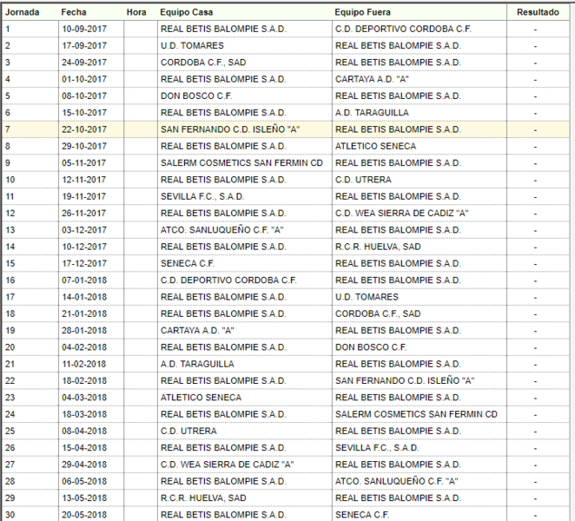Select A.D. TARAGUILLA in jornada 21
This screenshot has height=521, width=575.
[x=197, y=364]
